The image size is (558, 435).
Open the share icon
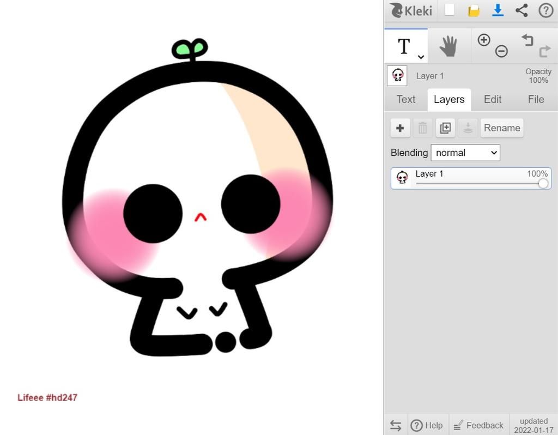pos(521,10)
